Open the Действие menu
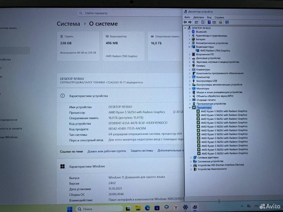283x212 pixels. pos(198,17)
